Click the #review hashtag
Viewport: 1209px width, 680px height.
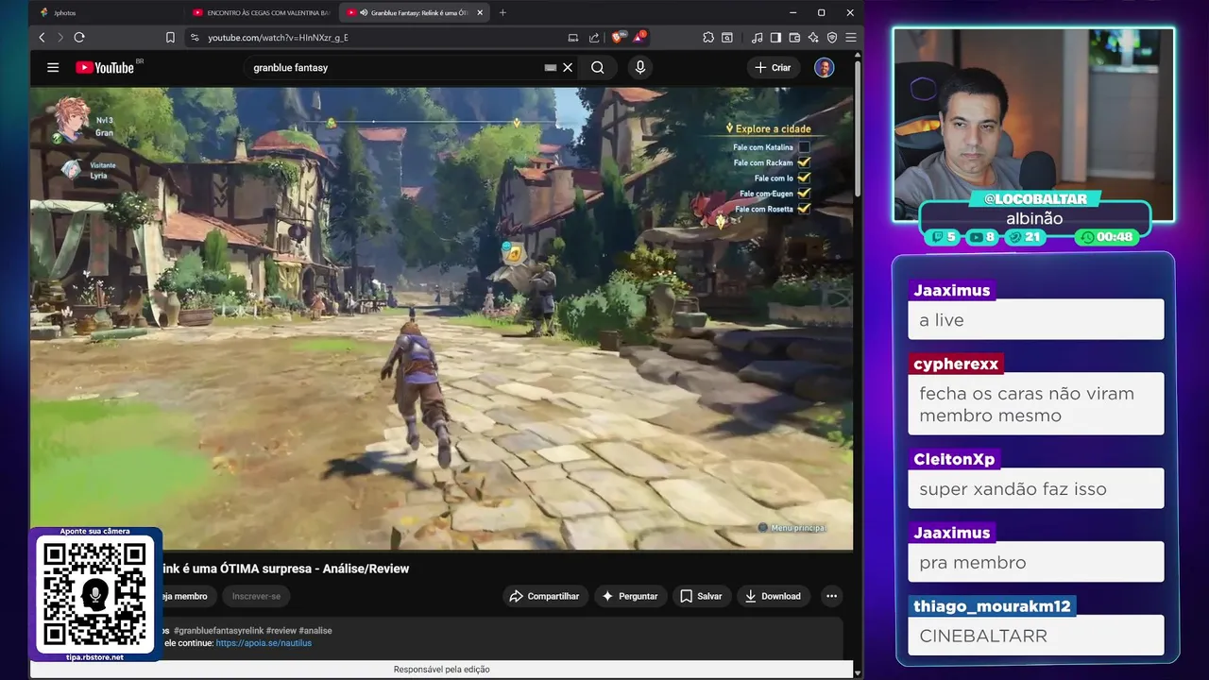[x=281, y=630]
